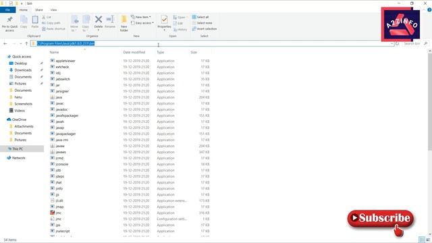Refresh the current folder view

point(397,43)
